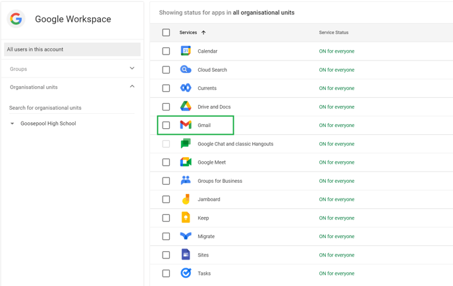Open the Cloud Search service link

pos(212,70)
